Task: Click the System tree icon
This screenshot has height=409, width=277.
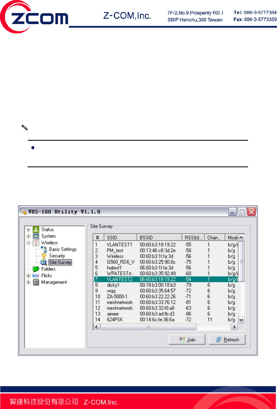Action: coord(36,236)
